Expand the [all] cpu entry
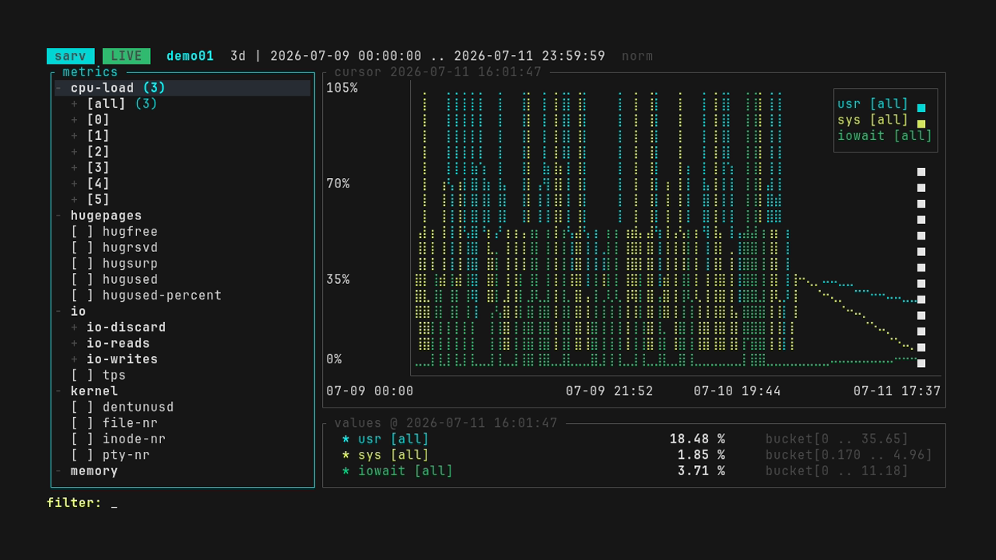This screenshot has width=996, height=560. click(75, 104)
